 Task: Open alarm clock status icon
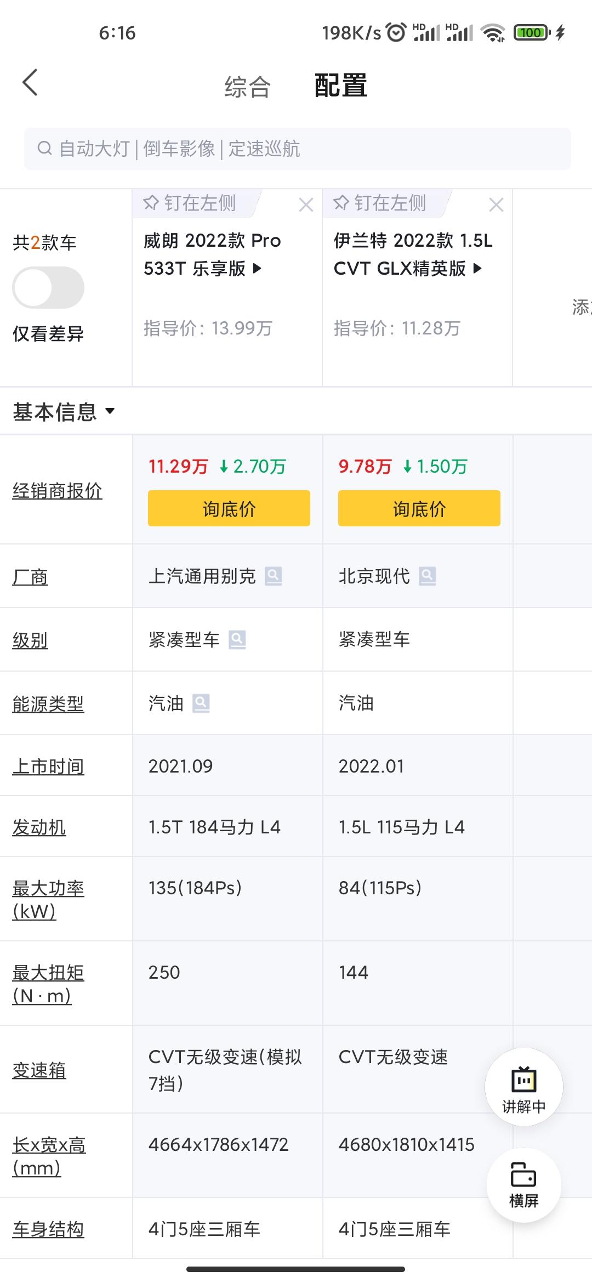point(396,32)
